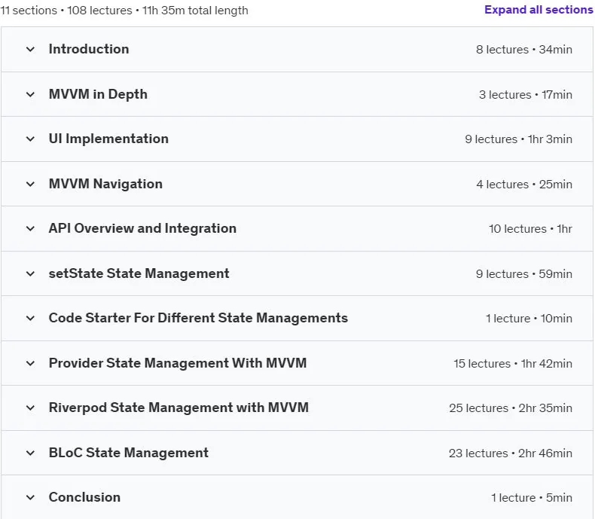595x519 pixels.
Task: Open Code Starter For Different State Managements
Action: pos(198,318)
